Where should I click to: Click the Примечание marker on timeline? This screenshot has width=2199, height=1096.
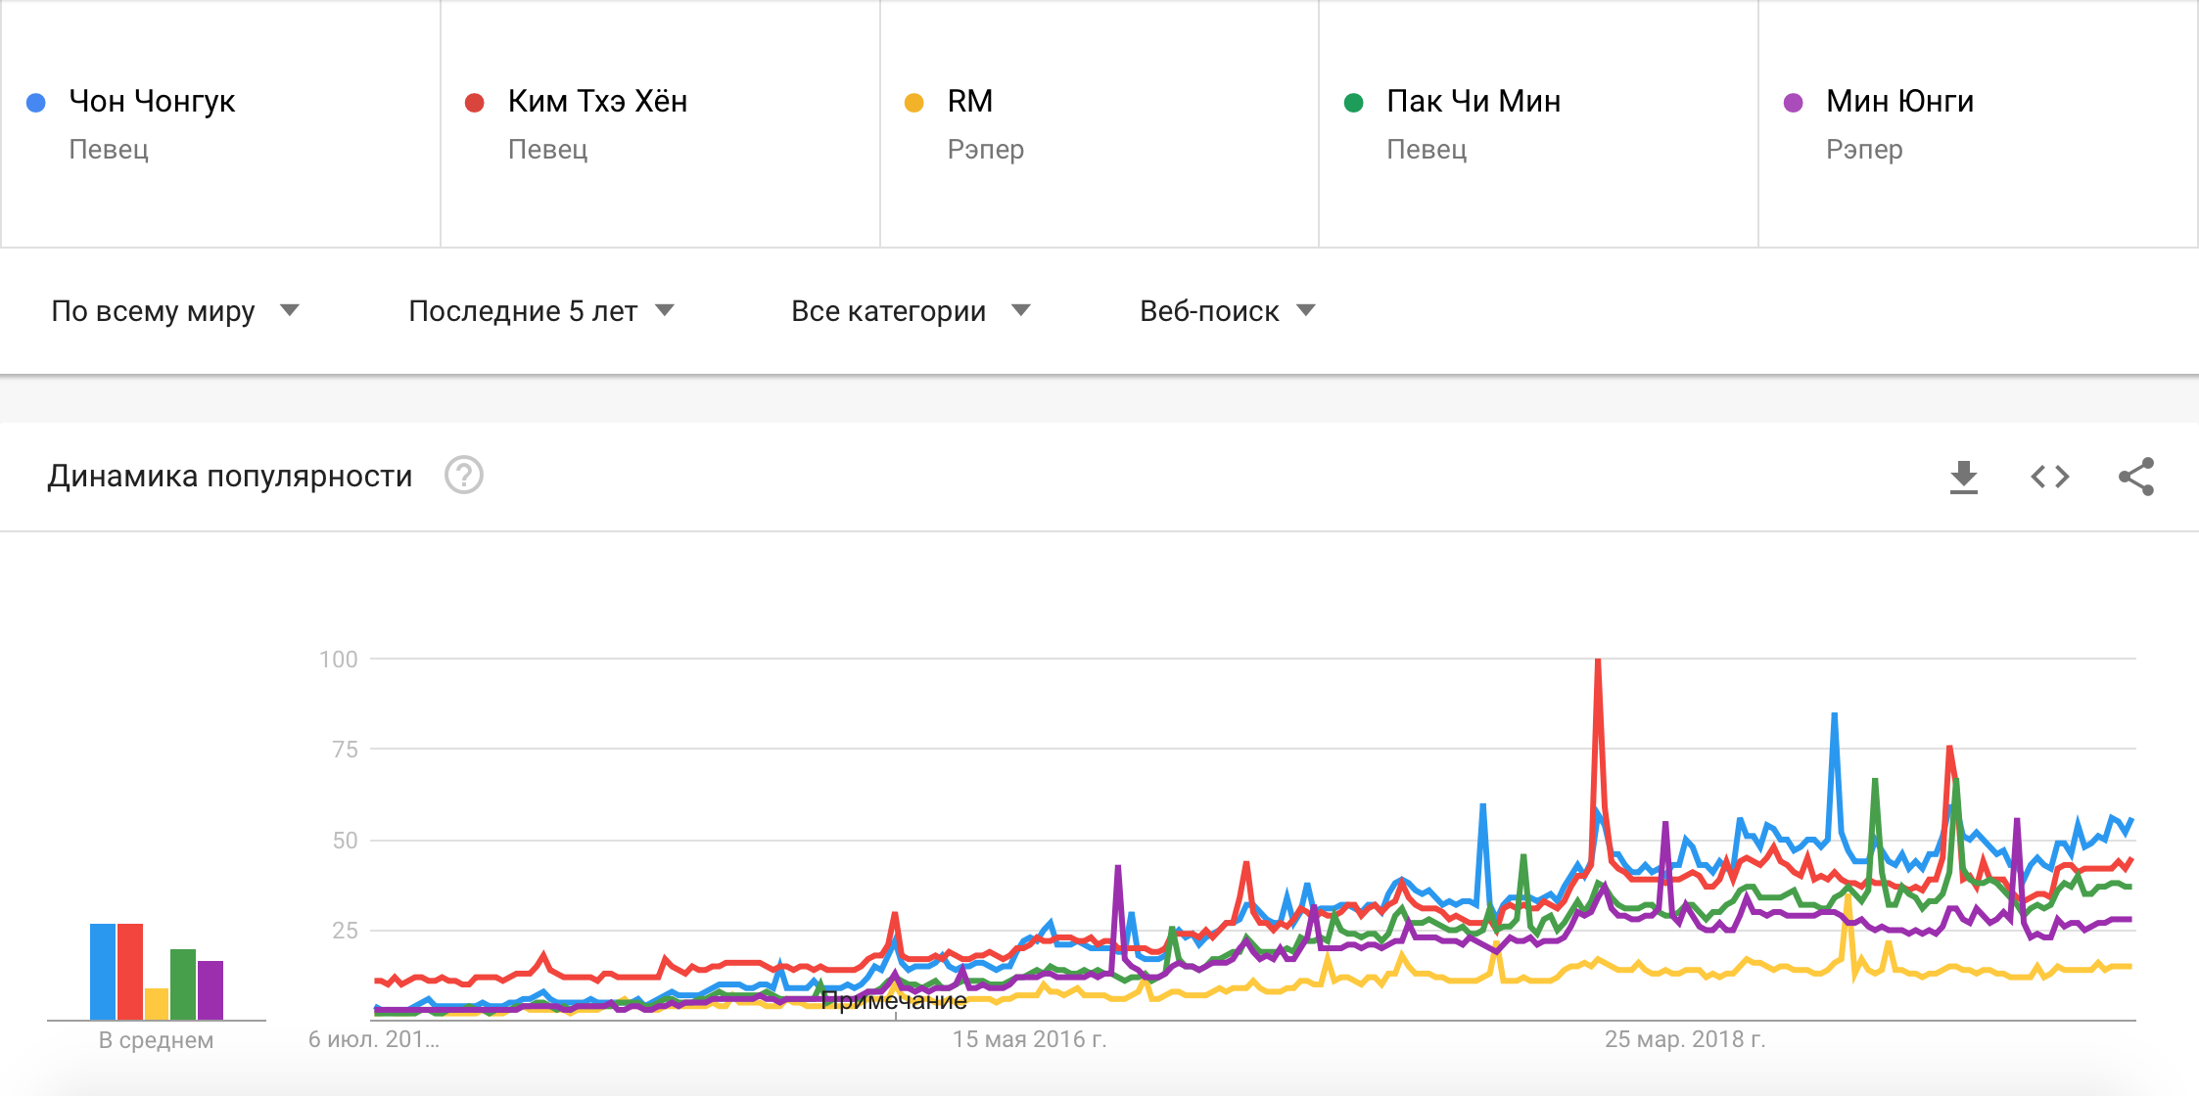coord(894,1000)
